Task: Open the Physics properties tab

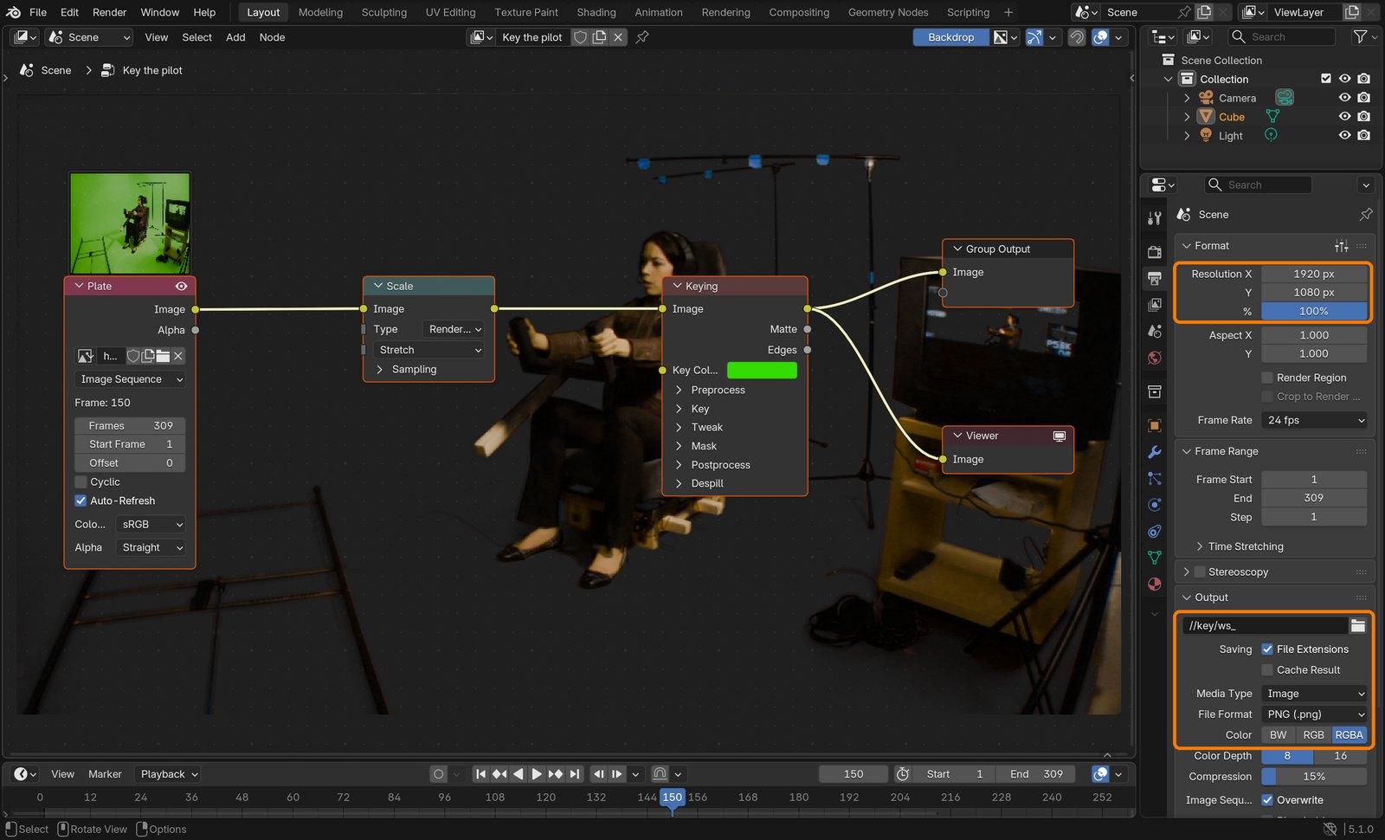Action: (1155, 505)
